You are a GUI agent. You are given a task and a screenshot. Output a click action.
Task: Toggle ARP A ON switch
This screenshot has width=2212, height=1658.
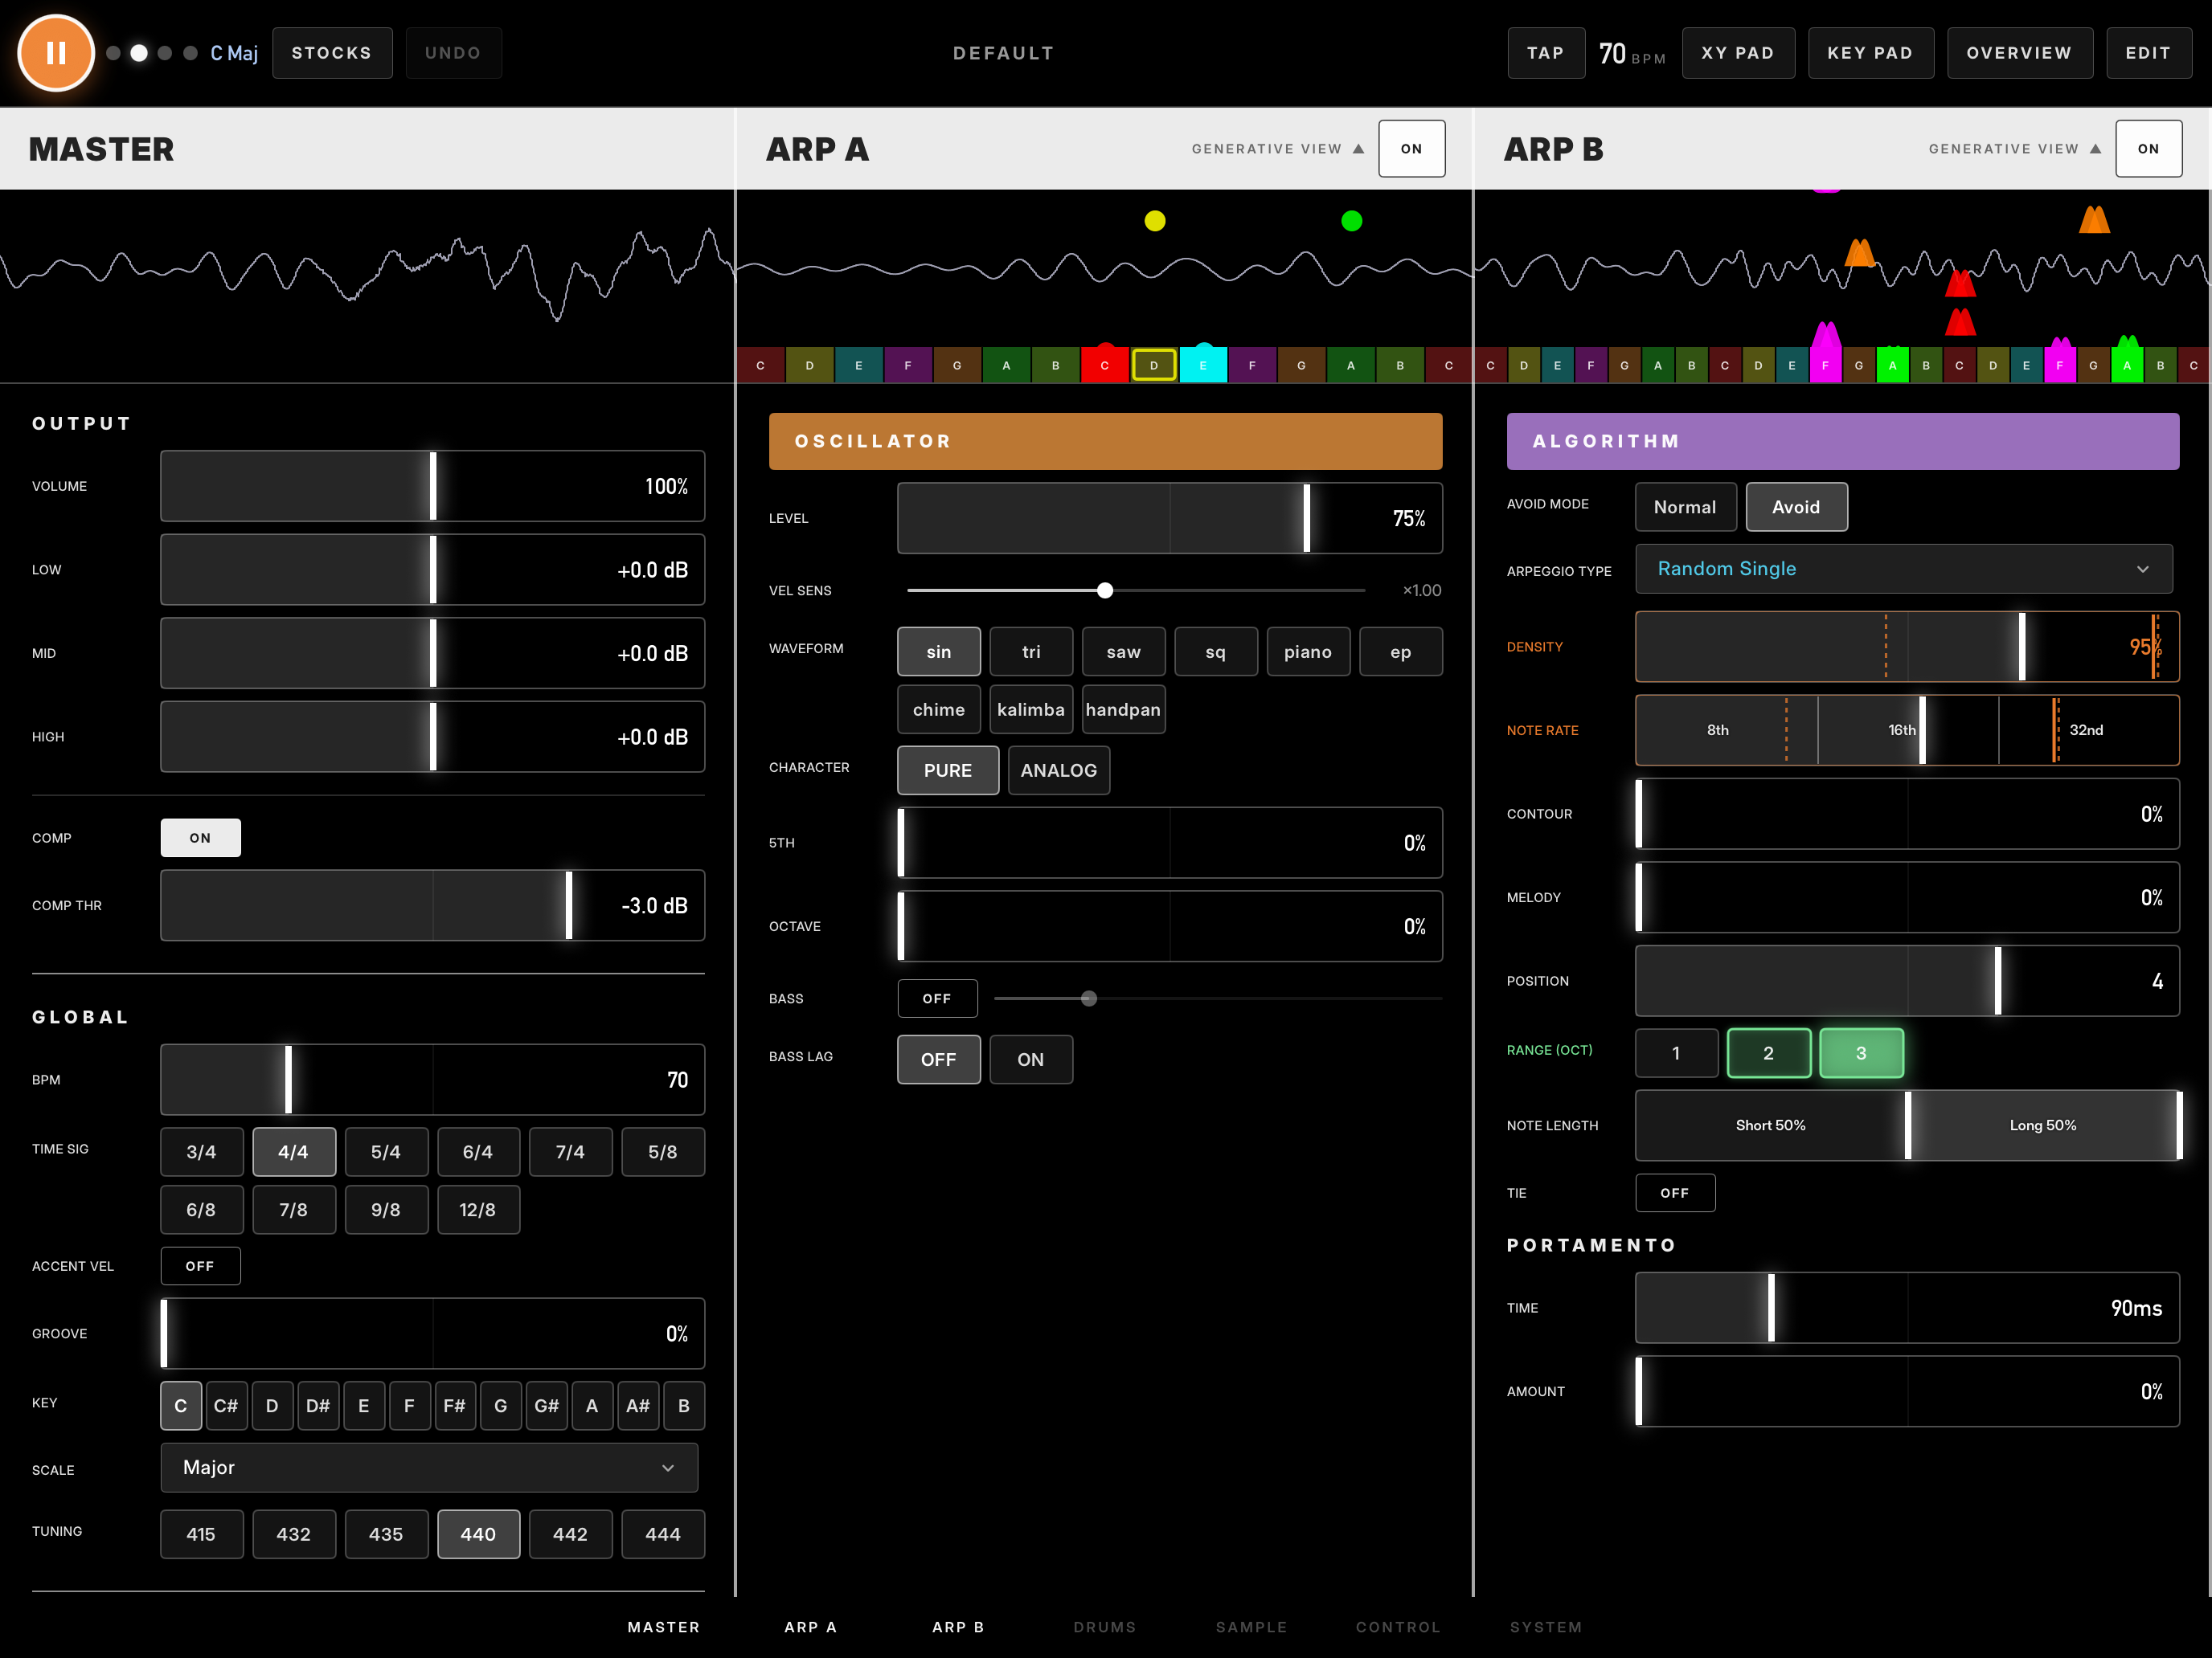coord(1411,149)
